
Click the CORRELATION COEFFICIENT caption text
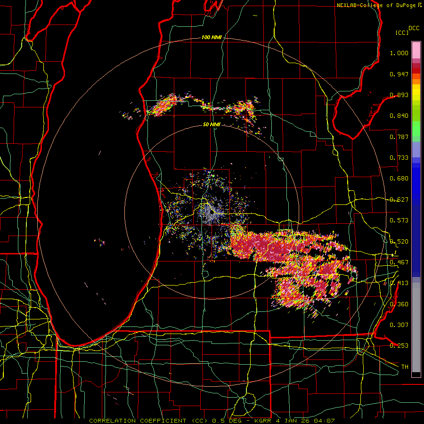(138, 421)
